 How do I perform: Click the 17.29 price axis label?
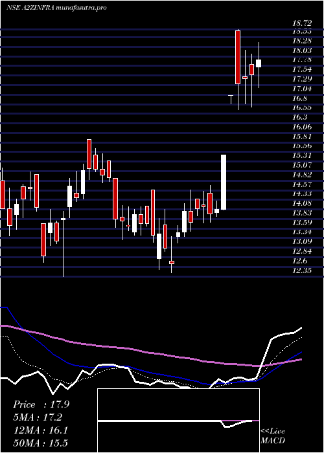tap(302, 80)
